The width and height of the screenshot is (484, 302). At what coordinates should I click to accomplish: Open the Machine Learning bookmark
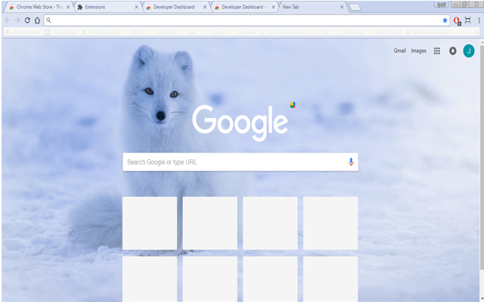coord(429,32)
